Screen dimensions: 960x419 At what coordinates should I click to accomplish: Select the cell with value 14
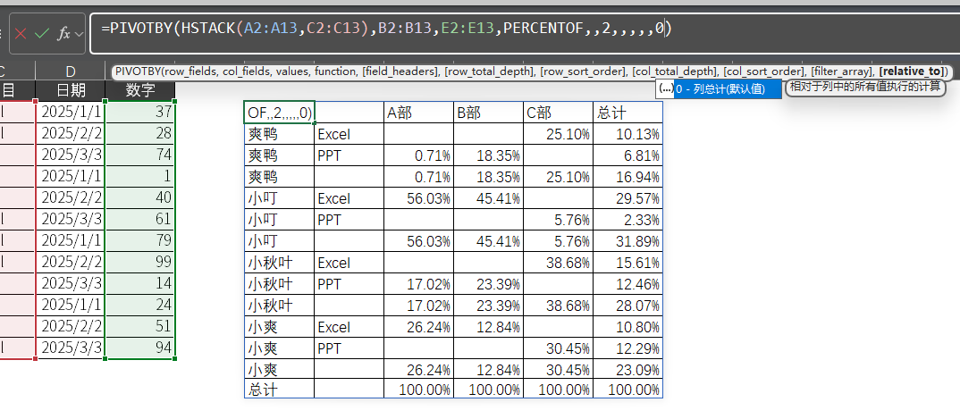[x=141, y=282]
